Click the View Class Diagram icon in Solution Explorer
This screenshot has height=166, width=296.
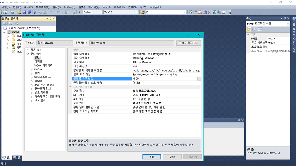[x=17, y=23]
